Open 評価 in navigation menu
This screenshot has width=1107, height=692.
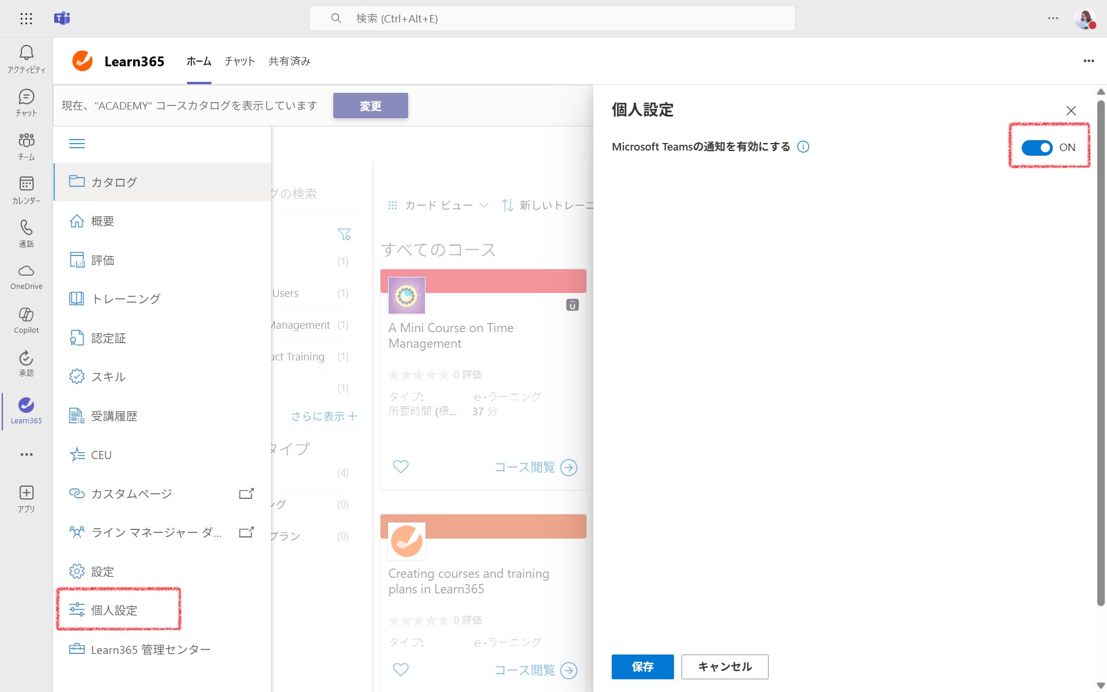pyautogui.click(x=163, y=260)
